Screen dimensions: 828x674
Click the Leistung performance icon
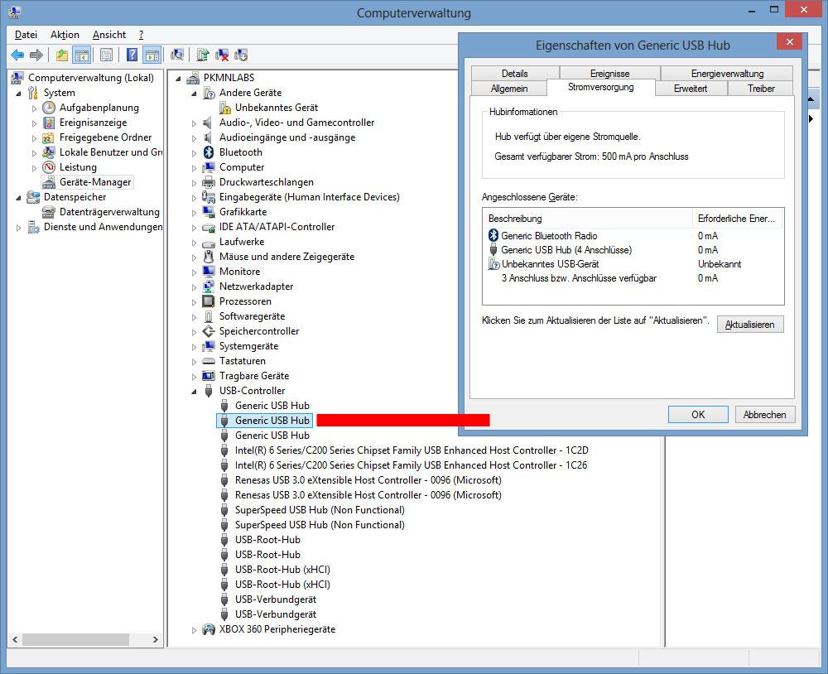pyautogui.click(x=49, y=167)
